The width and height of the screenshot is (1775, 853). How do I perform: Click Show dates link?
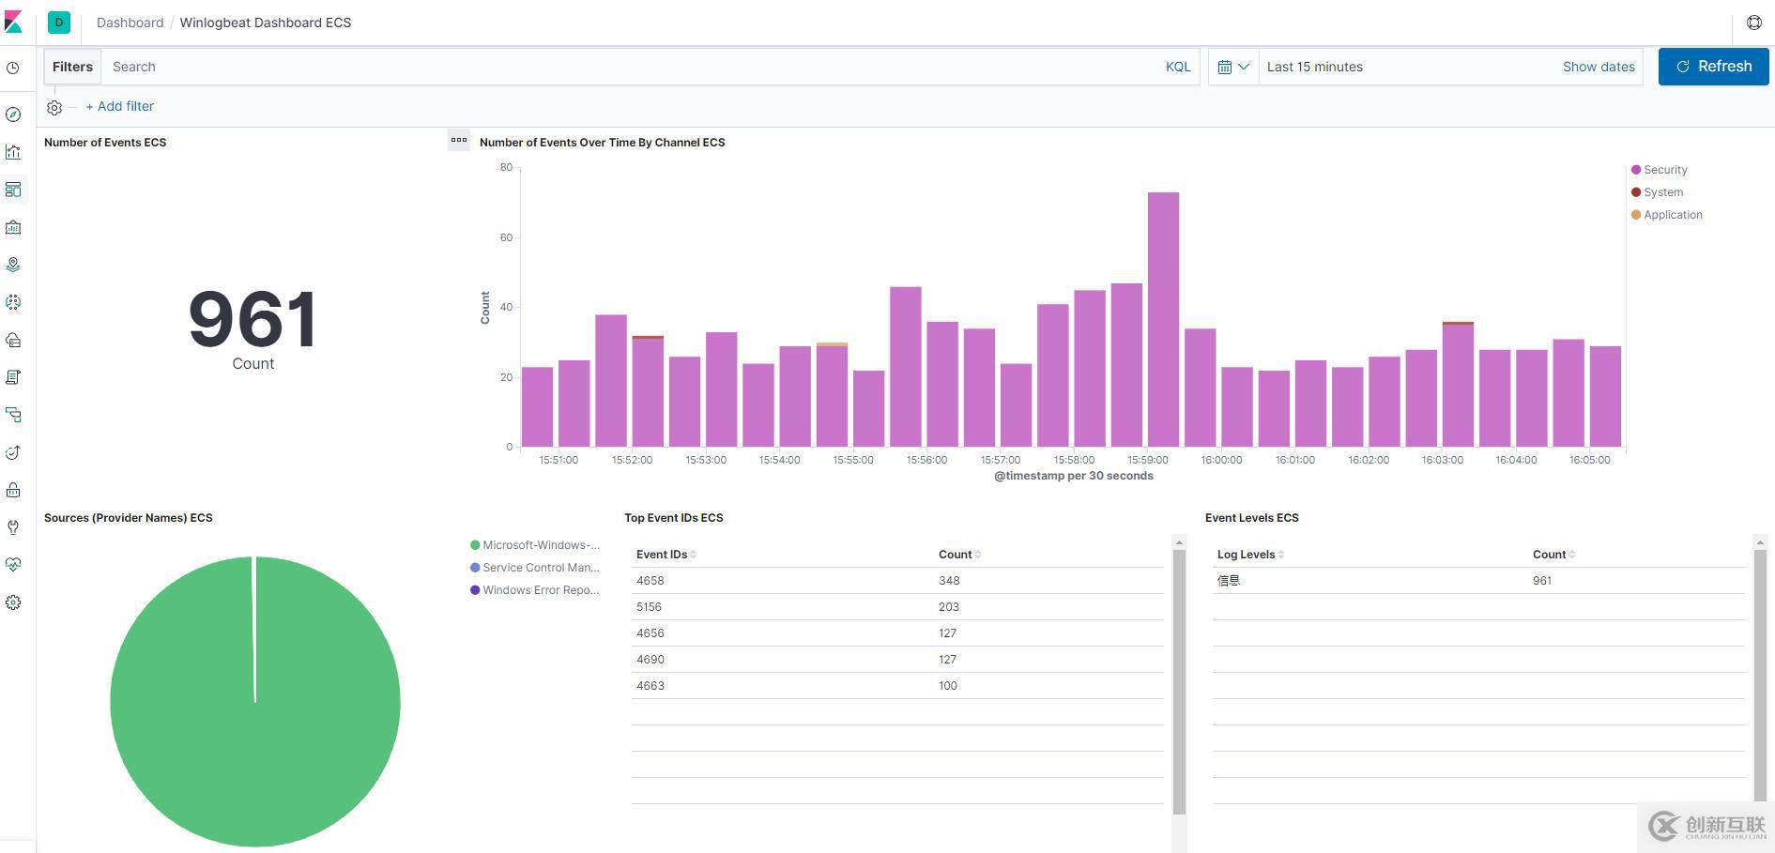coord(1599,67)
